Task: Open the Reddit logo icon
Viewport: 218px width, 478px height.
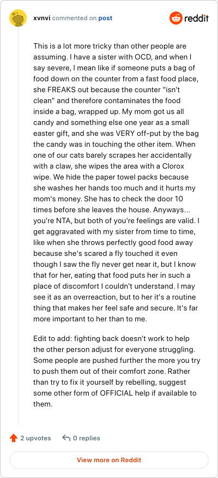Action: coord(175,19)
